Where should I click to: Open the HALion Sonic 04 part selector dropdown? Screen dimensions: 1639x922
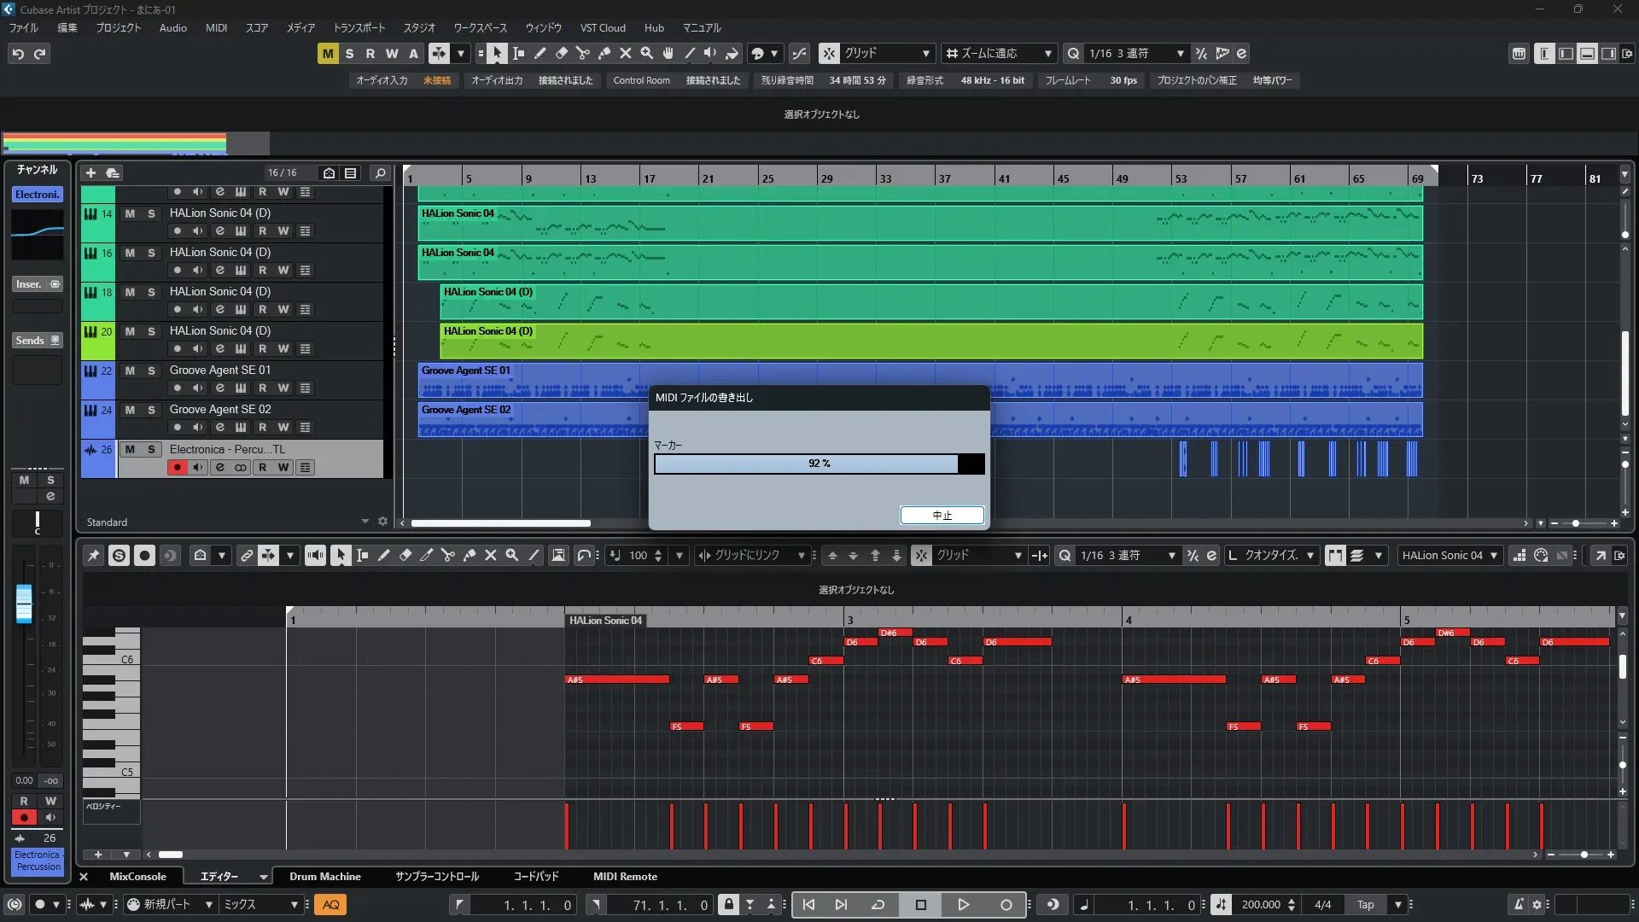point(1449,555)
